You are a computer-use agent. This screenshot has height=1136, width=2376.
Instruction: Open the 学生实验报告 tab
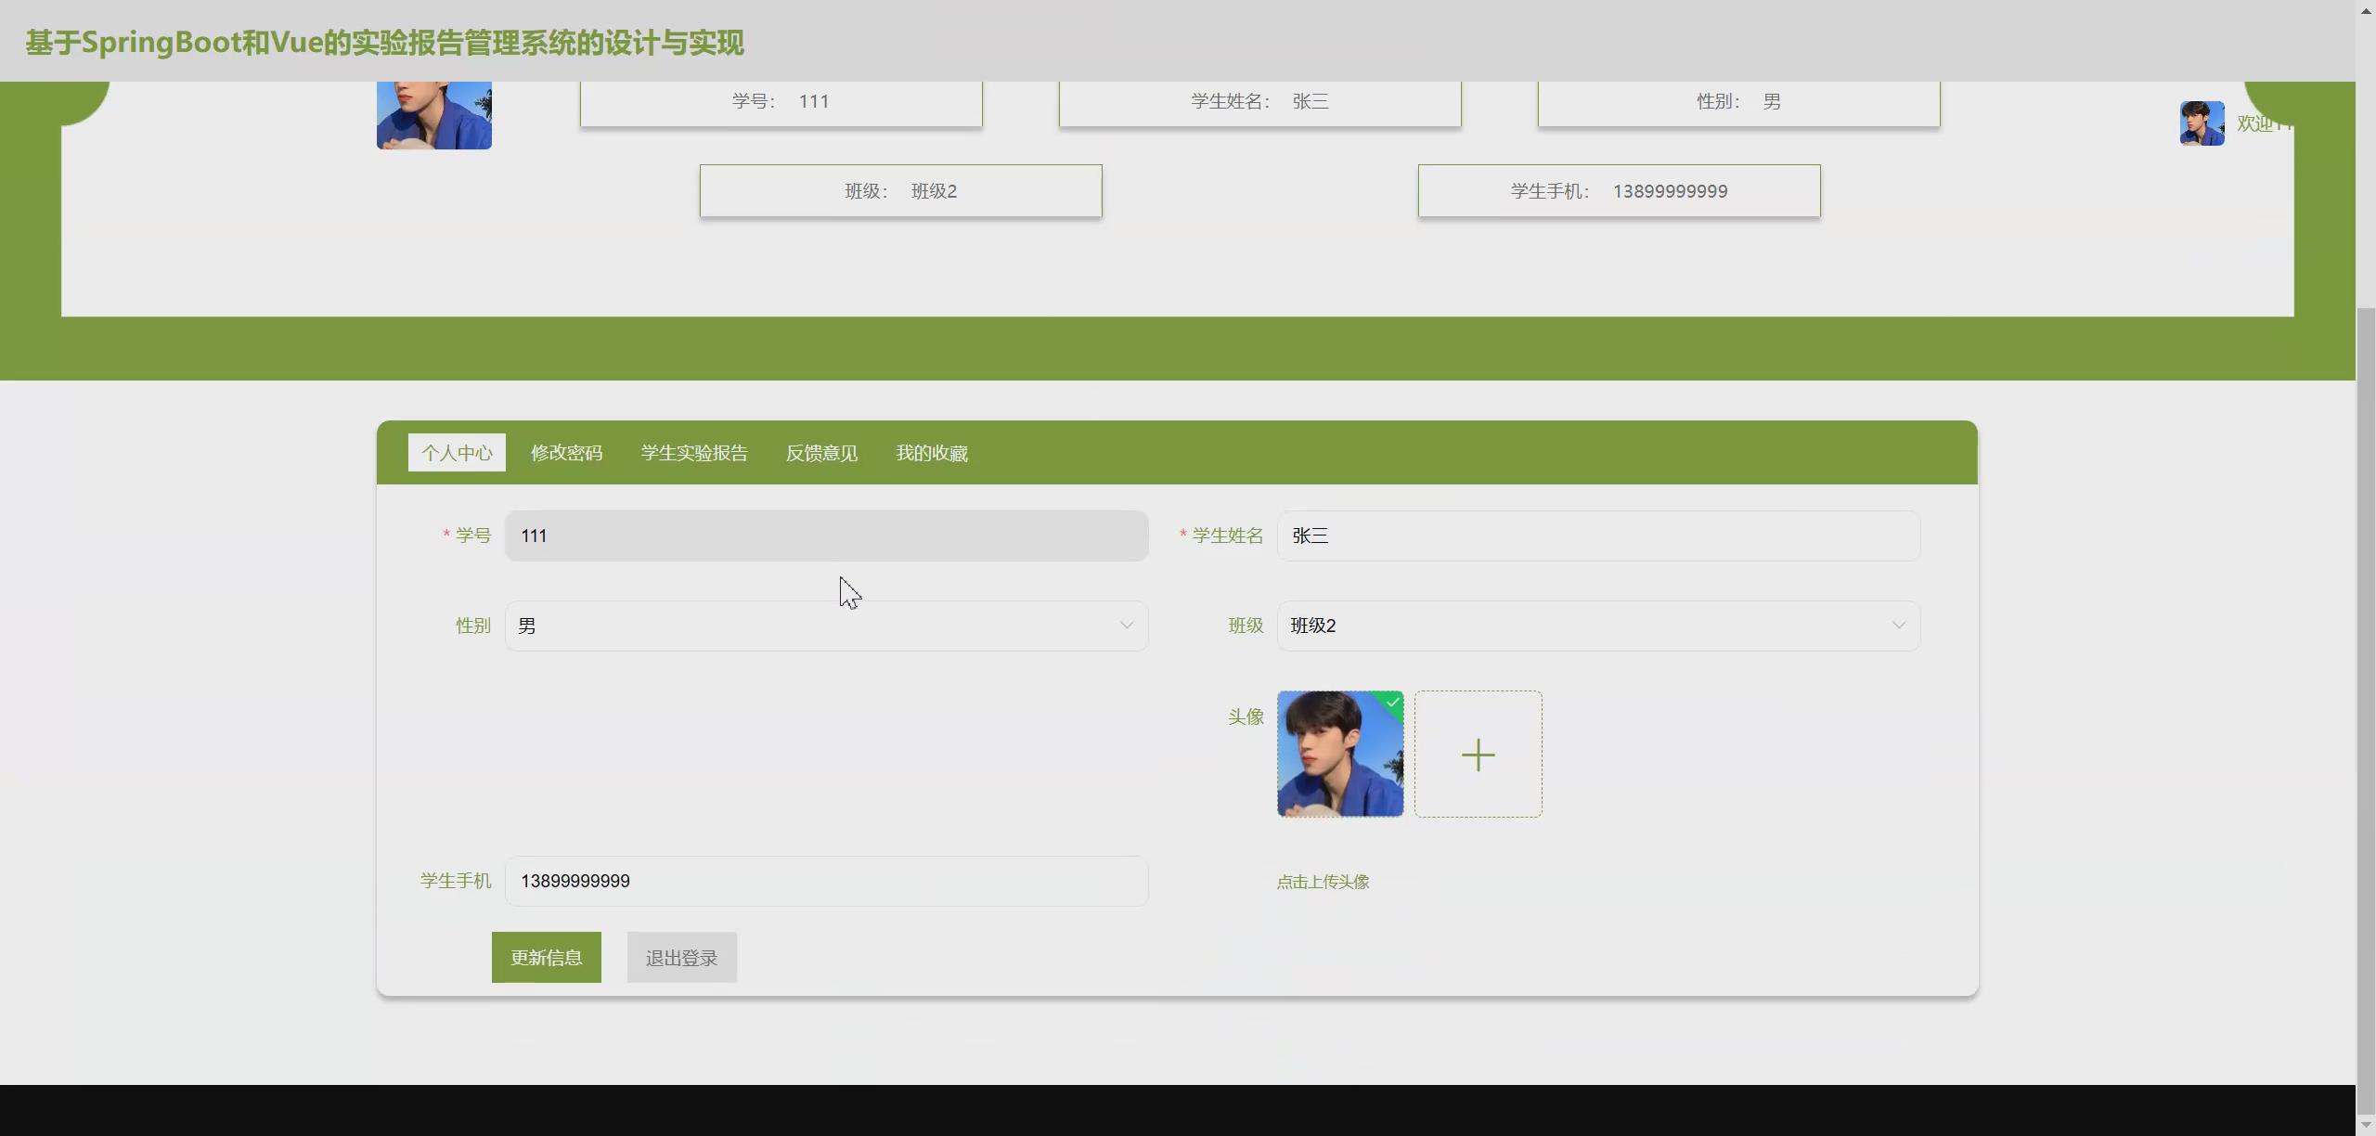pyautogui.click(x=693, y=452)
